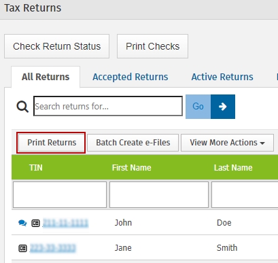
Task: Click the Print Checks button
Action: (x=152, y=46)
